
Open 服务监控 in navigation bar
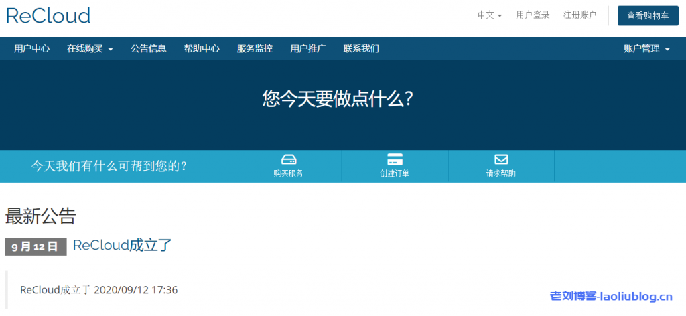pyautogui.click(x=255, y=48)
